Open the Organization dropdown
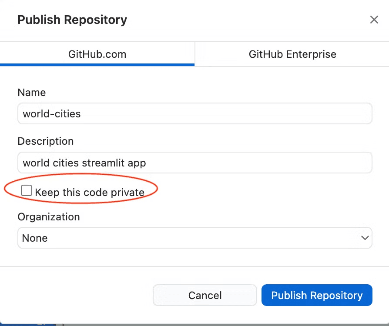This screenshot has height=326, width=389. pyautogui.click(x=195, y=238)
